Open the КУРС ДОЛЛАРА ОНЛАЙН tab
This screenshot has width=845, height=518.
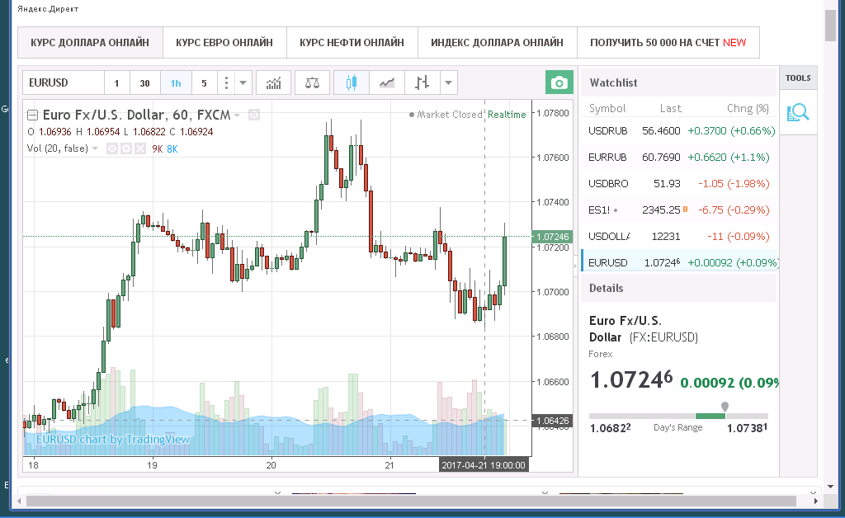pyautogui.click(x=90, y=43)
